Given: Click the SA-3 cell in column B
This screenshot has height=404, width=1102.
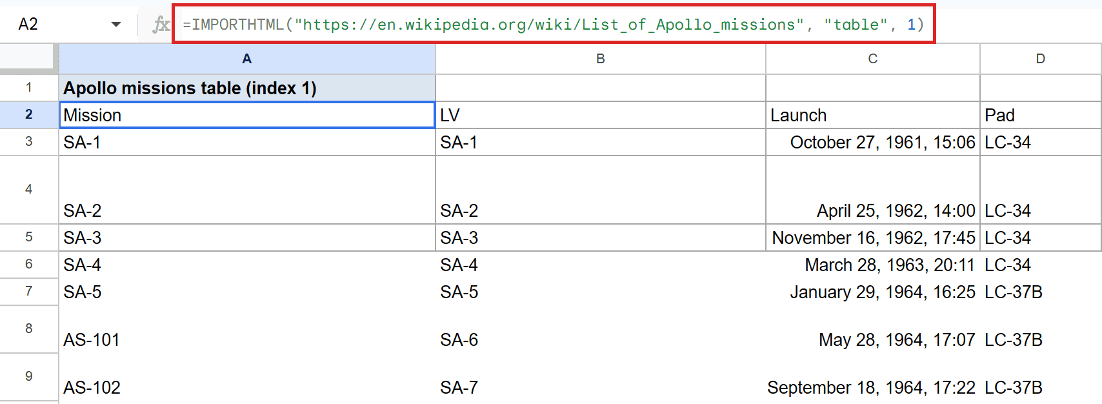Looking at the screenshot, I should [x=601, y=237].
